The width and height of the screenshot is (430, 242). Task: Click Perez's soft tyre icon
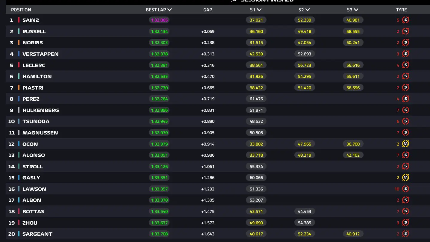(405, 99)
